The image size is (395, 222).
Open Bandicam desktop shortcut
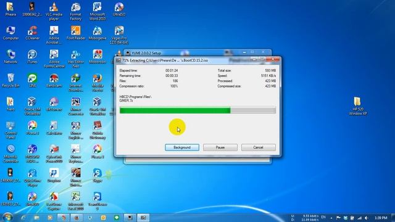click(x=54, y=81)
